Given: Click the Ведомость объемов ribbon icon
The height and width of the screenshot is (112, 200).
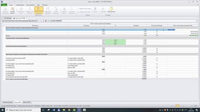Looking at the screenshot, I should coord(48,10).
